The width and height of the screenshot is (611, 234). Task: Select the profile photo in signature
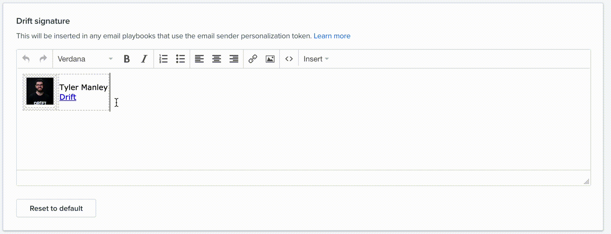(x=40, y=91)
